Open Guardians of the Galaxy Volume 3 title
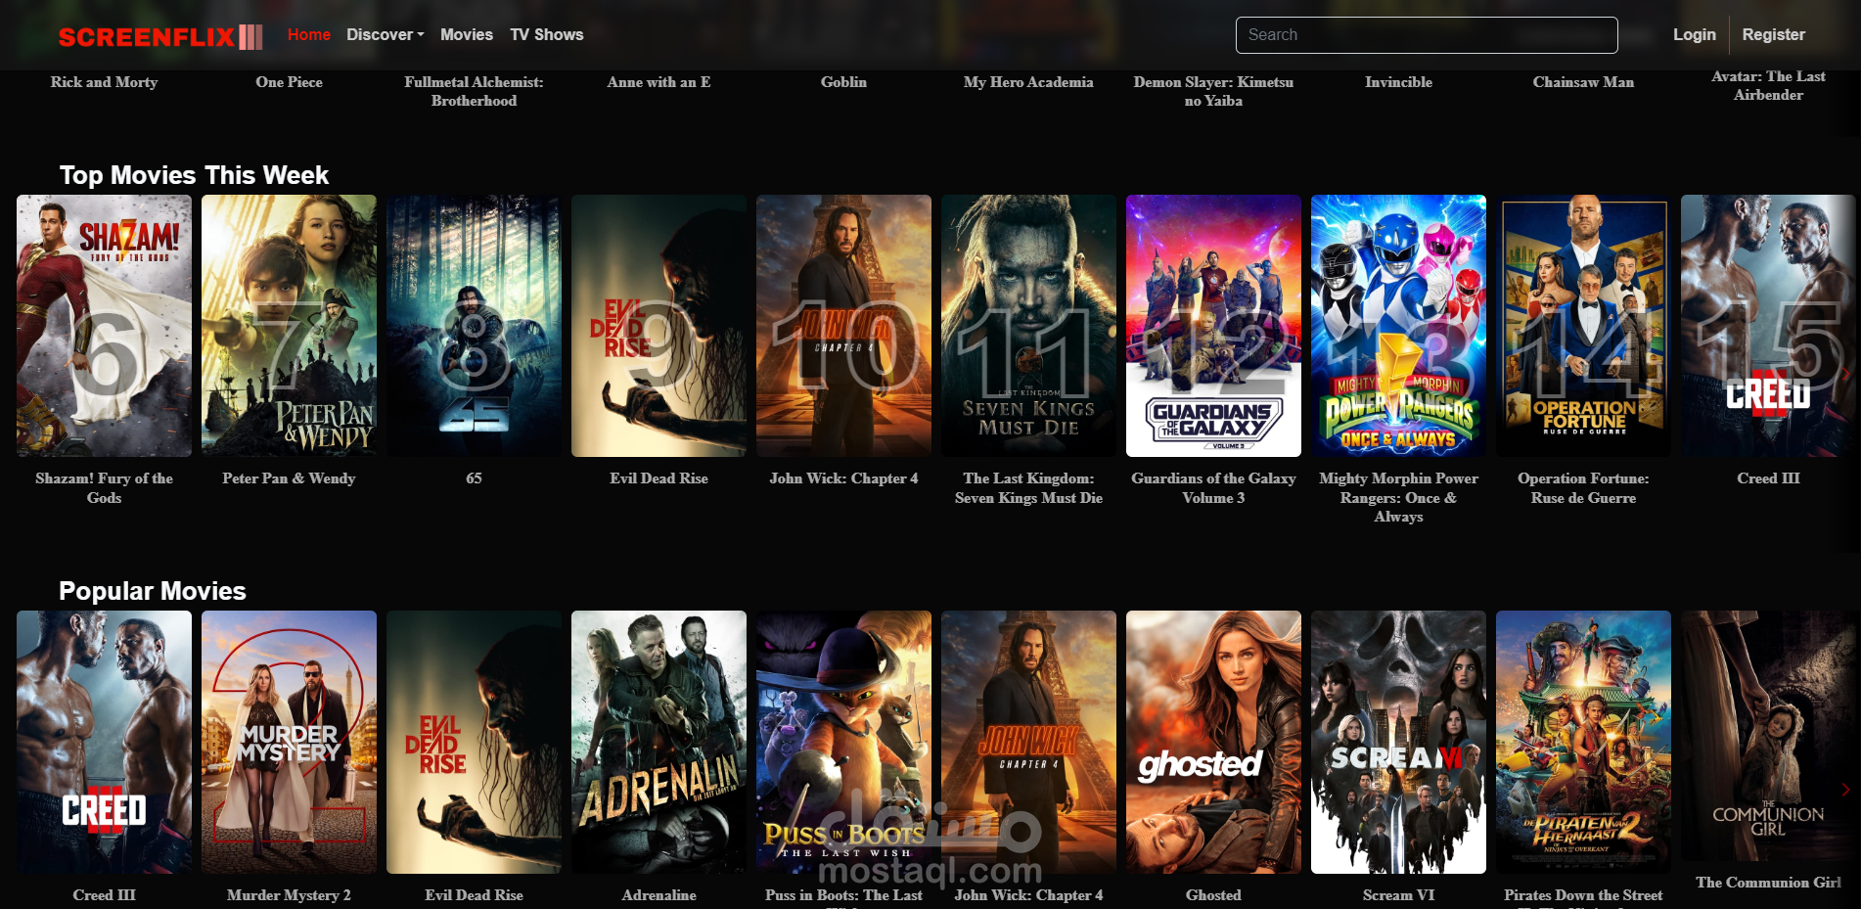1861x909 pixels. click(x=1213, y=488)
